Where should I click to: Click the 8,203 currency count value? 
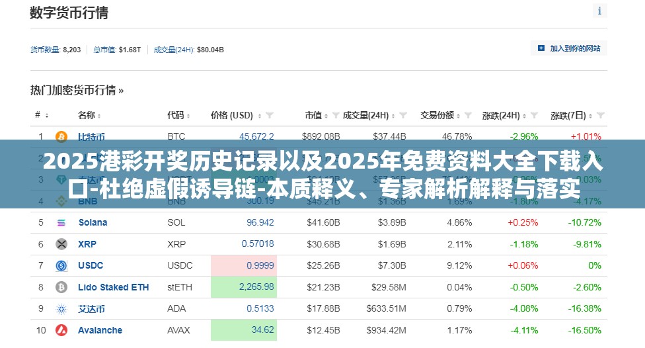(72, 50)
